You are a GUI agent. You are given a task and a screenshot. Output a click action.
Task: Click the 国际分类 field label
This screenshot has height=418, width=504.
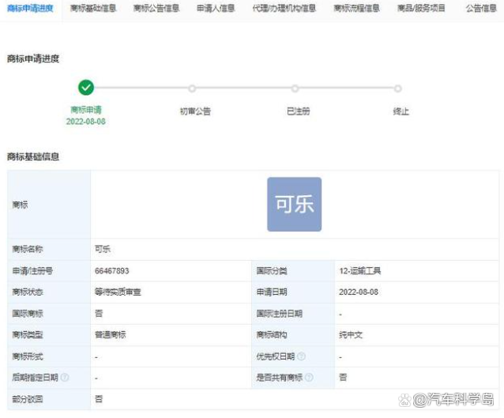click(272, 271)
